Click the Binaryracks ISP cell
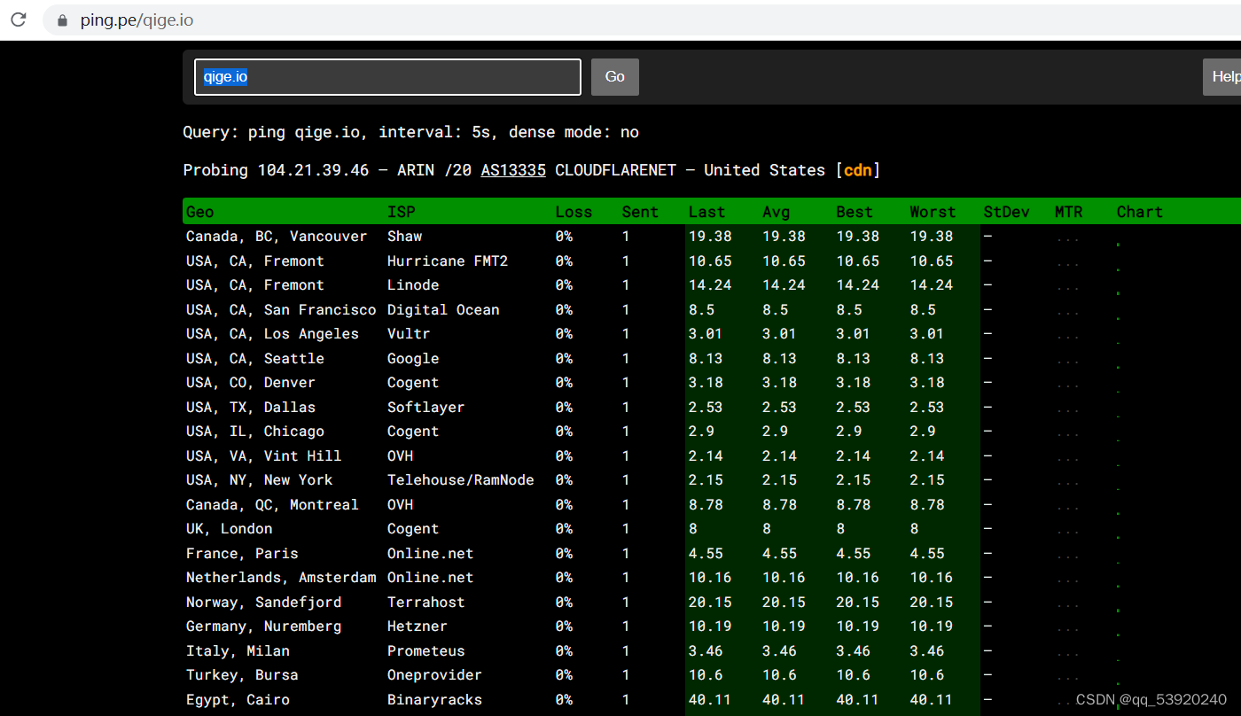This screenshot has height=716, width=1241. tap(434, 700)
